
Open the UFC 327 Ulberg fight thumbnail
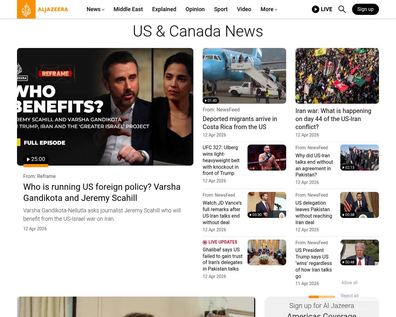click(x=267, y=158)
